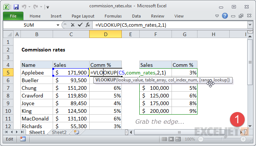Click inside the formula bar text

(131, 25)
